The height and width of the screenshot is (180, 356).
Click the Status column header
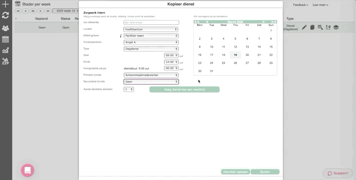(65, 19)
